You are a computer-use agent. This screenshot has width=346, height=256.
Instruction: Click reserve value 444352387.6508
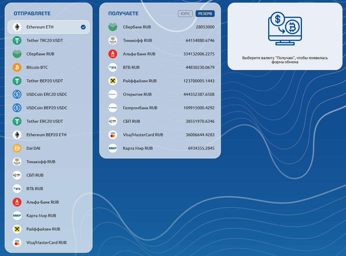click(x=199, y=94)
